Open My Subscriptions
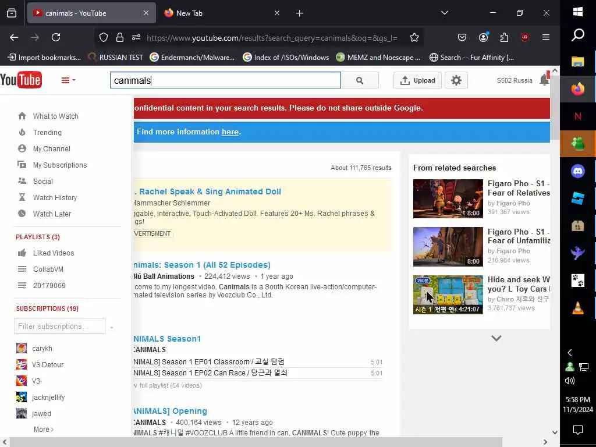Image resolution: width=596 pixels, height=447 pixels. [60, 165]
